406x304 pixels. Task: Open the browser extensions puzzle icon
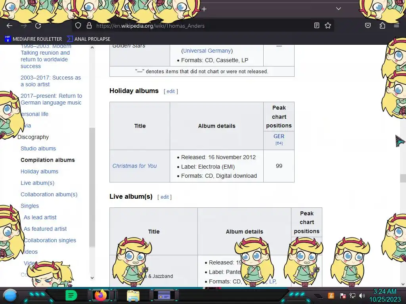[x=382, y=25]
